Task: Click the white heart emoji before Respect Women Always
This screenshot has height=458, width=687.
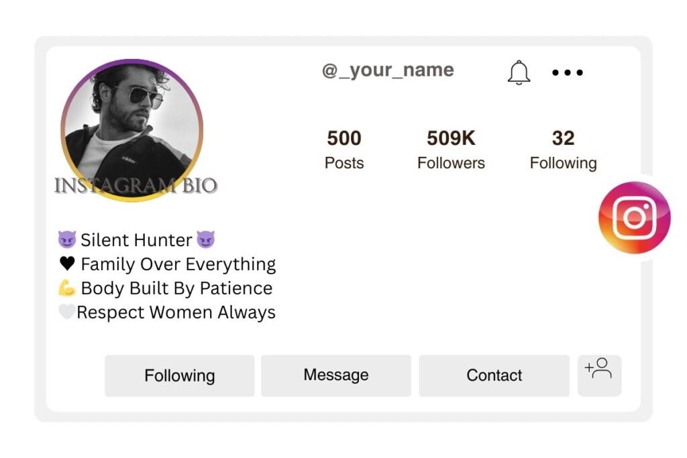Action: pyautogui.click(x=66, y=312)
